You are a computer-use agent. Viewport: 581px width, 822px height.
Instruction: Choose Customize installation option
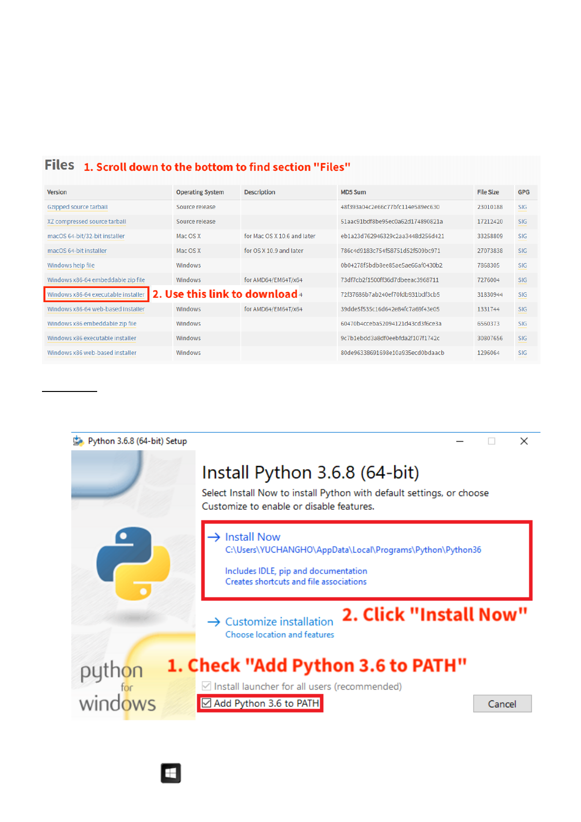[279, 621]
